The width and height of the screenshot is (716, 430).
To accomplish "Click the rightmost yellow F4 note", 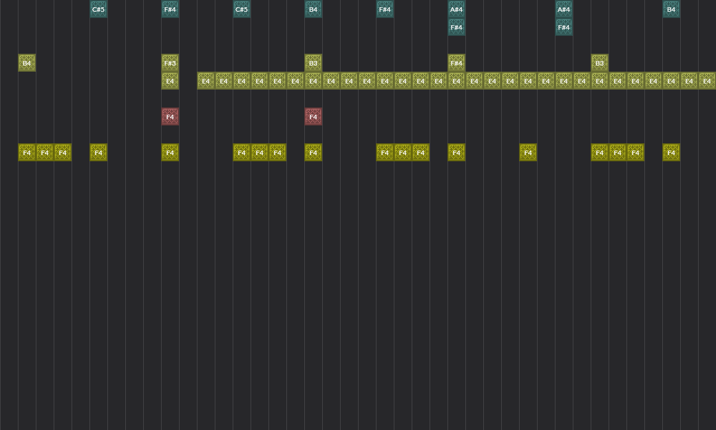I will [x=671, y=152].
